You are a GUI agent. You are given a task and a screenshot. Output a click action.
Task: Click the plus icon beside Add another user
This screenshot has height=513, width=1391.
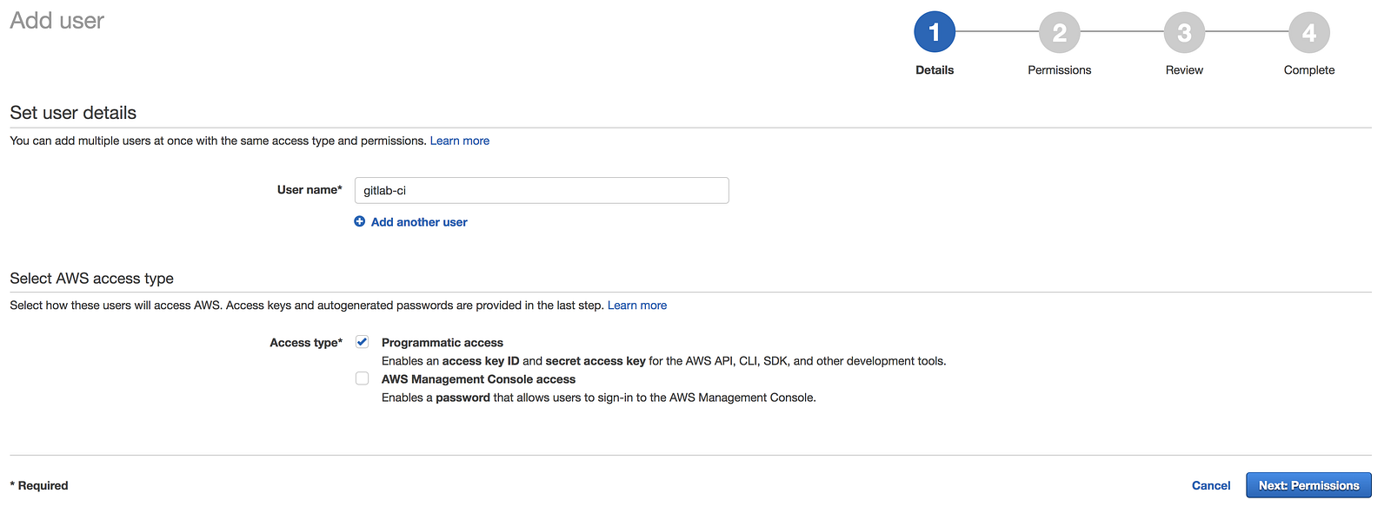pyautogui.click(x=360, y=222)
